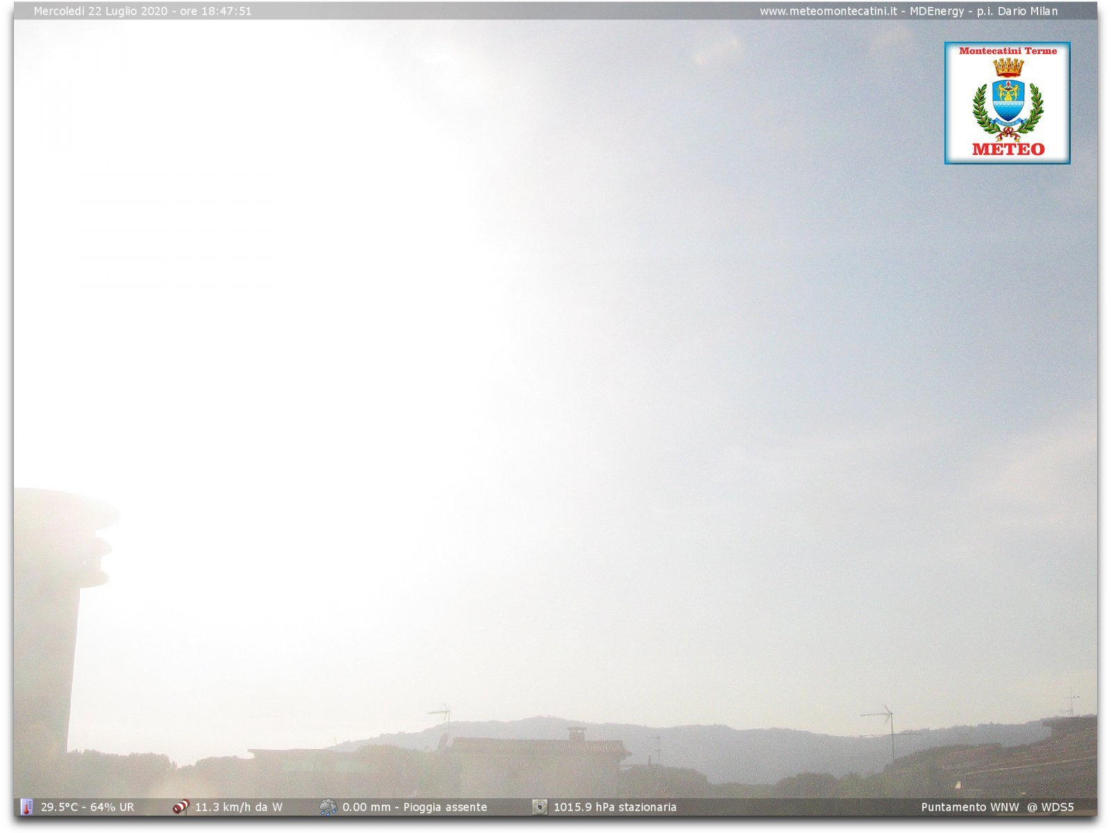Click the 1015.9 hPa stazionaria reading
1111x833 pixels.
pyautogui.click(x=615, y=807)
